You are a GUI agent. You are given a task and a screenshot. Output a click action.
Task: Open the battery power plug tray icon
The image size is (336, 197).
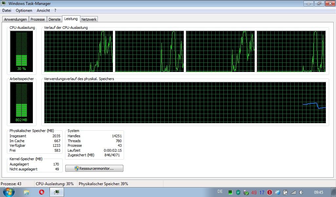285,192
